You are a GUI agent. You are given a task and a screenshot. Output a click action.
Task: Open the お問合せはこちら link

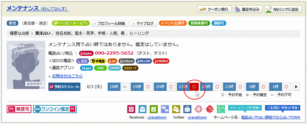67,76
